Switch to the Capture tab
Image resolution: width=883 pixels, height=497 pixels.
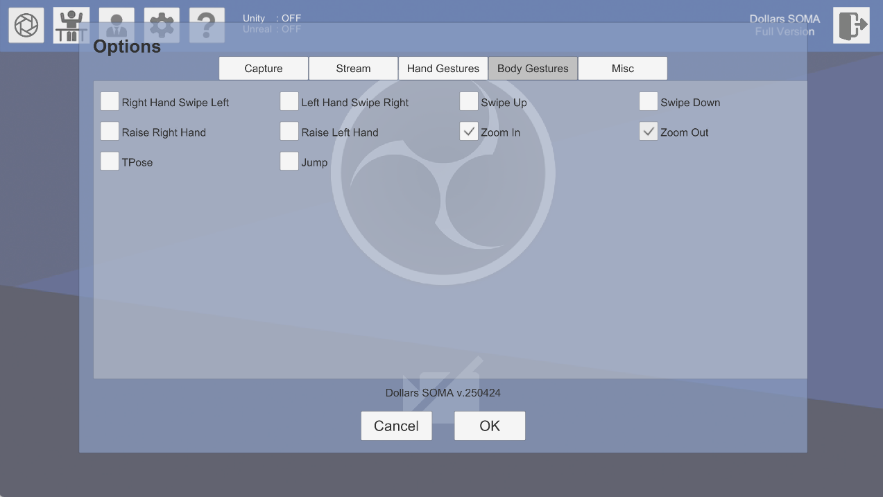coord(264,69)
